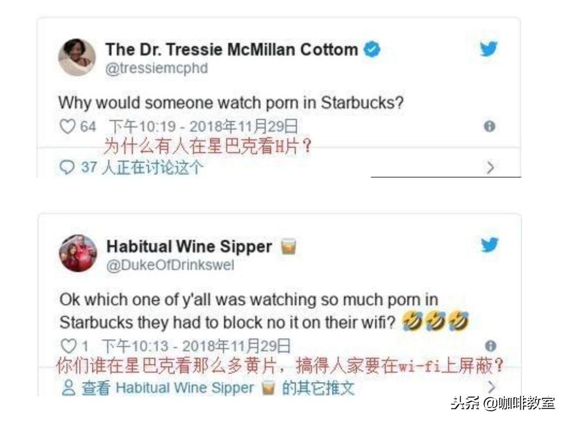This screenshot has width=567, height=422.
Task: Click the person icon beside 查看 Habitual Wine Sipper
Action: [x=69, y=388]
